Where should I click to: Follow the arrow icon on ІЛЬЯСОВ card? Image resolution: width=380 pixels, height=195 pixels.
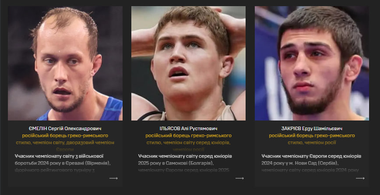[x=239, y=178]
